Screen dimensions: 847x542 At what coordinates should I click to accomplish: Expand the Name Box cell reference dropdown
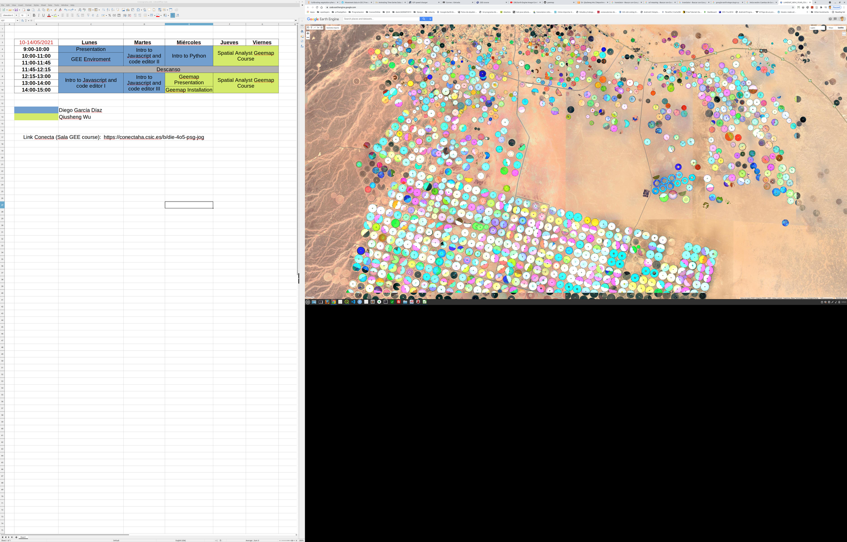click(x=17, y=20)
